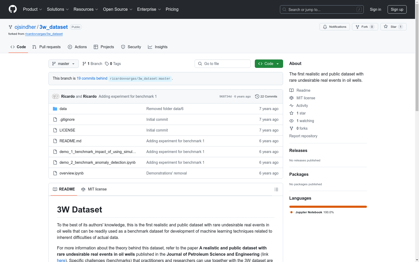
Task: Open the 3w_dataset repository link
Action: (x=54, y=27)
